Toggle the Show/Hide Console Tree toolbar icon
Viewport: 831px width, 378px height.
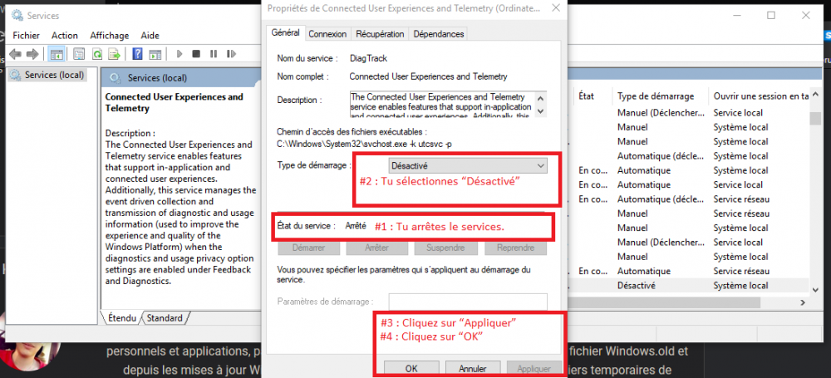57,53
